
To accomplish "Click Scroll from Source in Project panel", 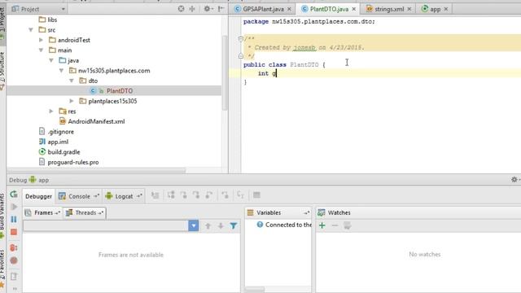I will 181,9.
